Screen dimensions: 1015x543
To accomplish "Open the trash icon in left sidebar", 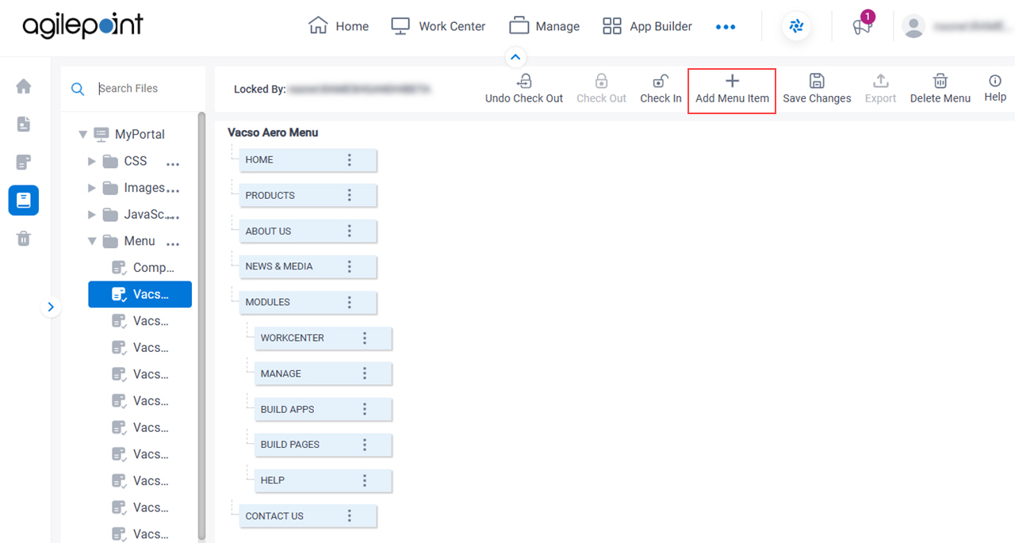I will [24, 238].
